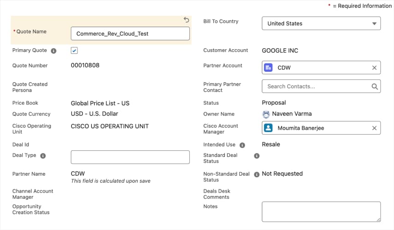Click the Moumita Banerjee contact icon

point(268,128)
